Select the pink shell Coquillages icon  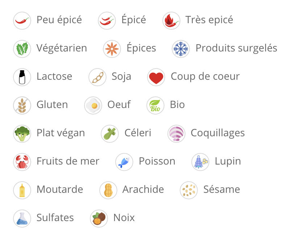176,133
